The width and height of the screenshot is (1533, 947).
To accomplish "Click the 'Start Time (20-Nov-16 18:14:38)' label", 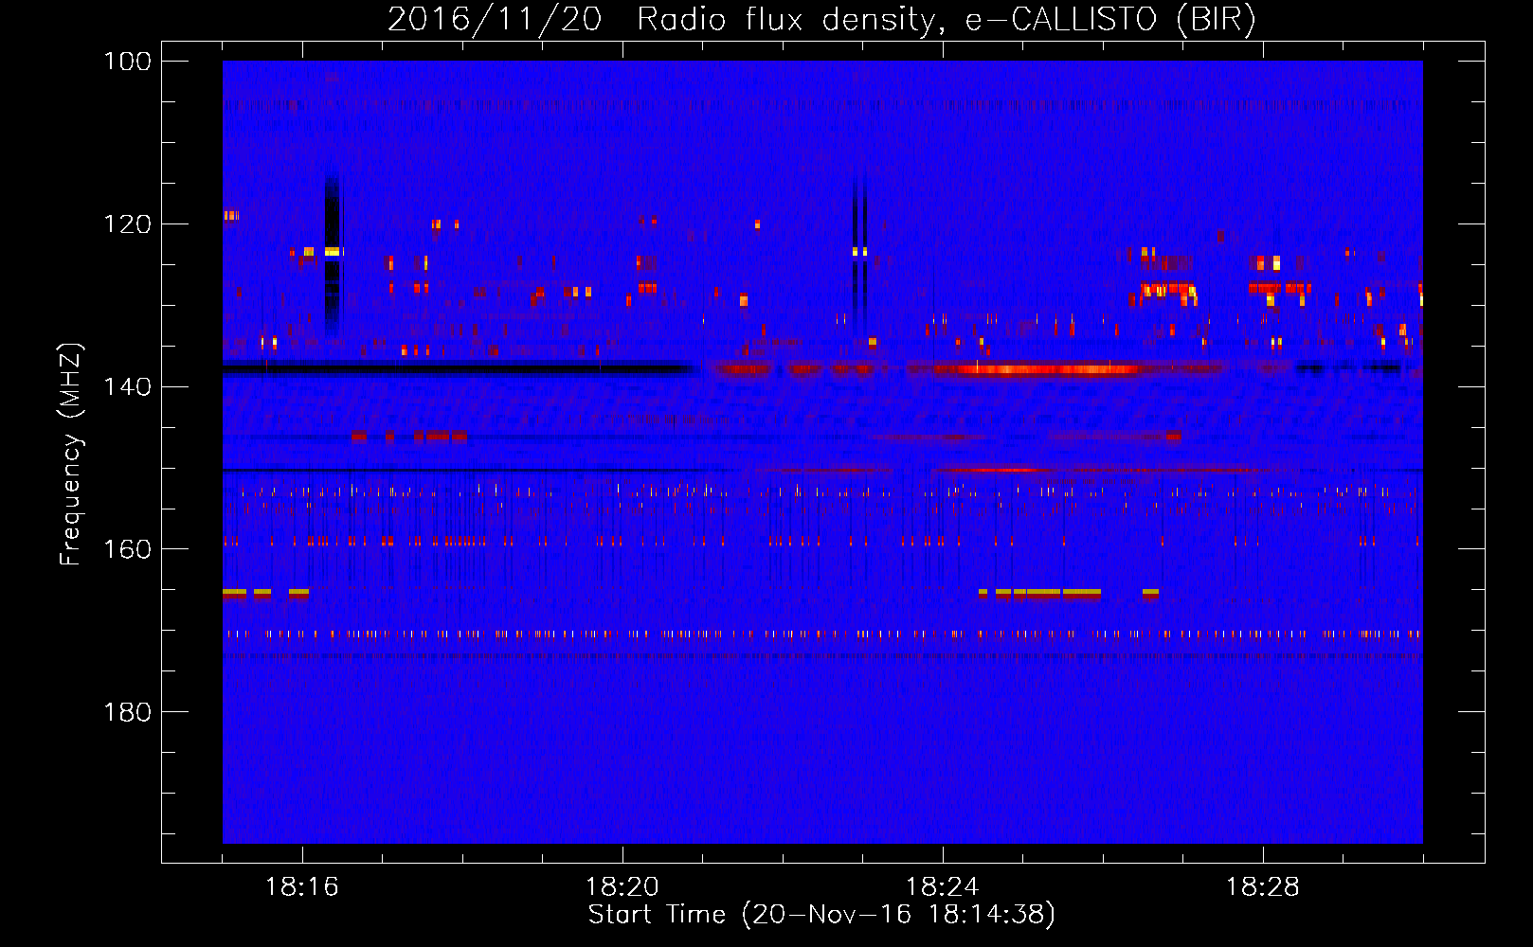I will [821, 915].
